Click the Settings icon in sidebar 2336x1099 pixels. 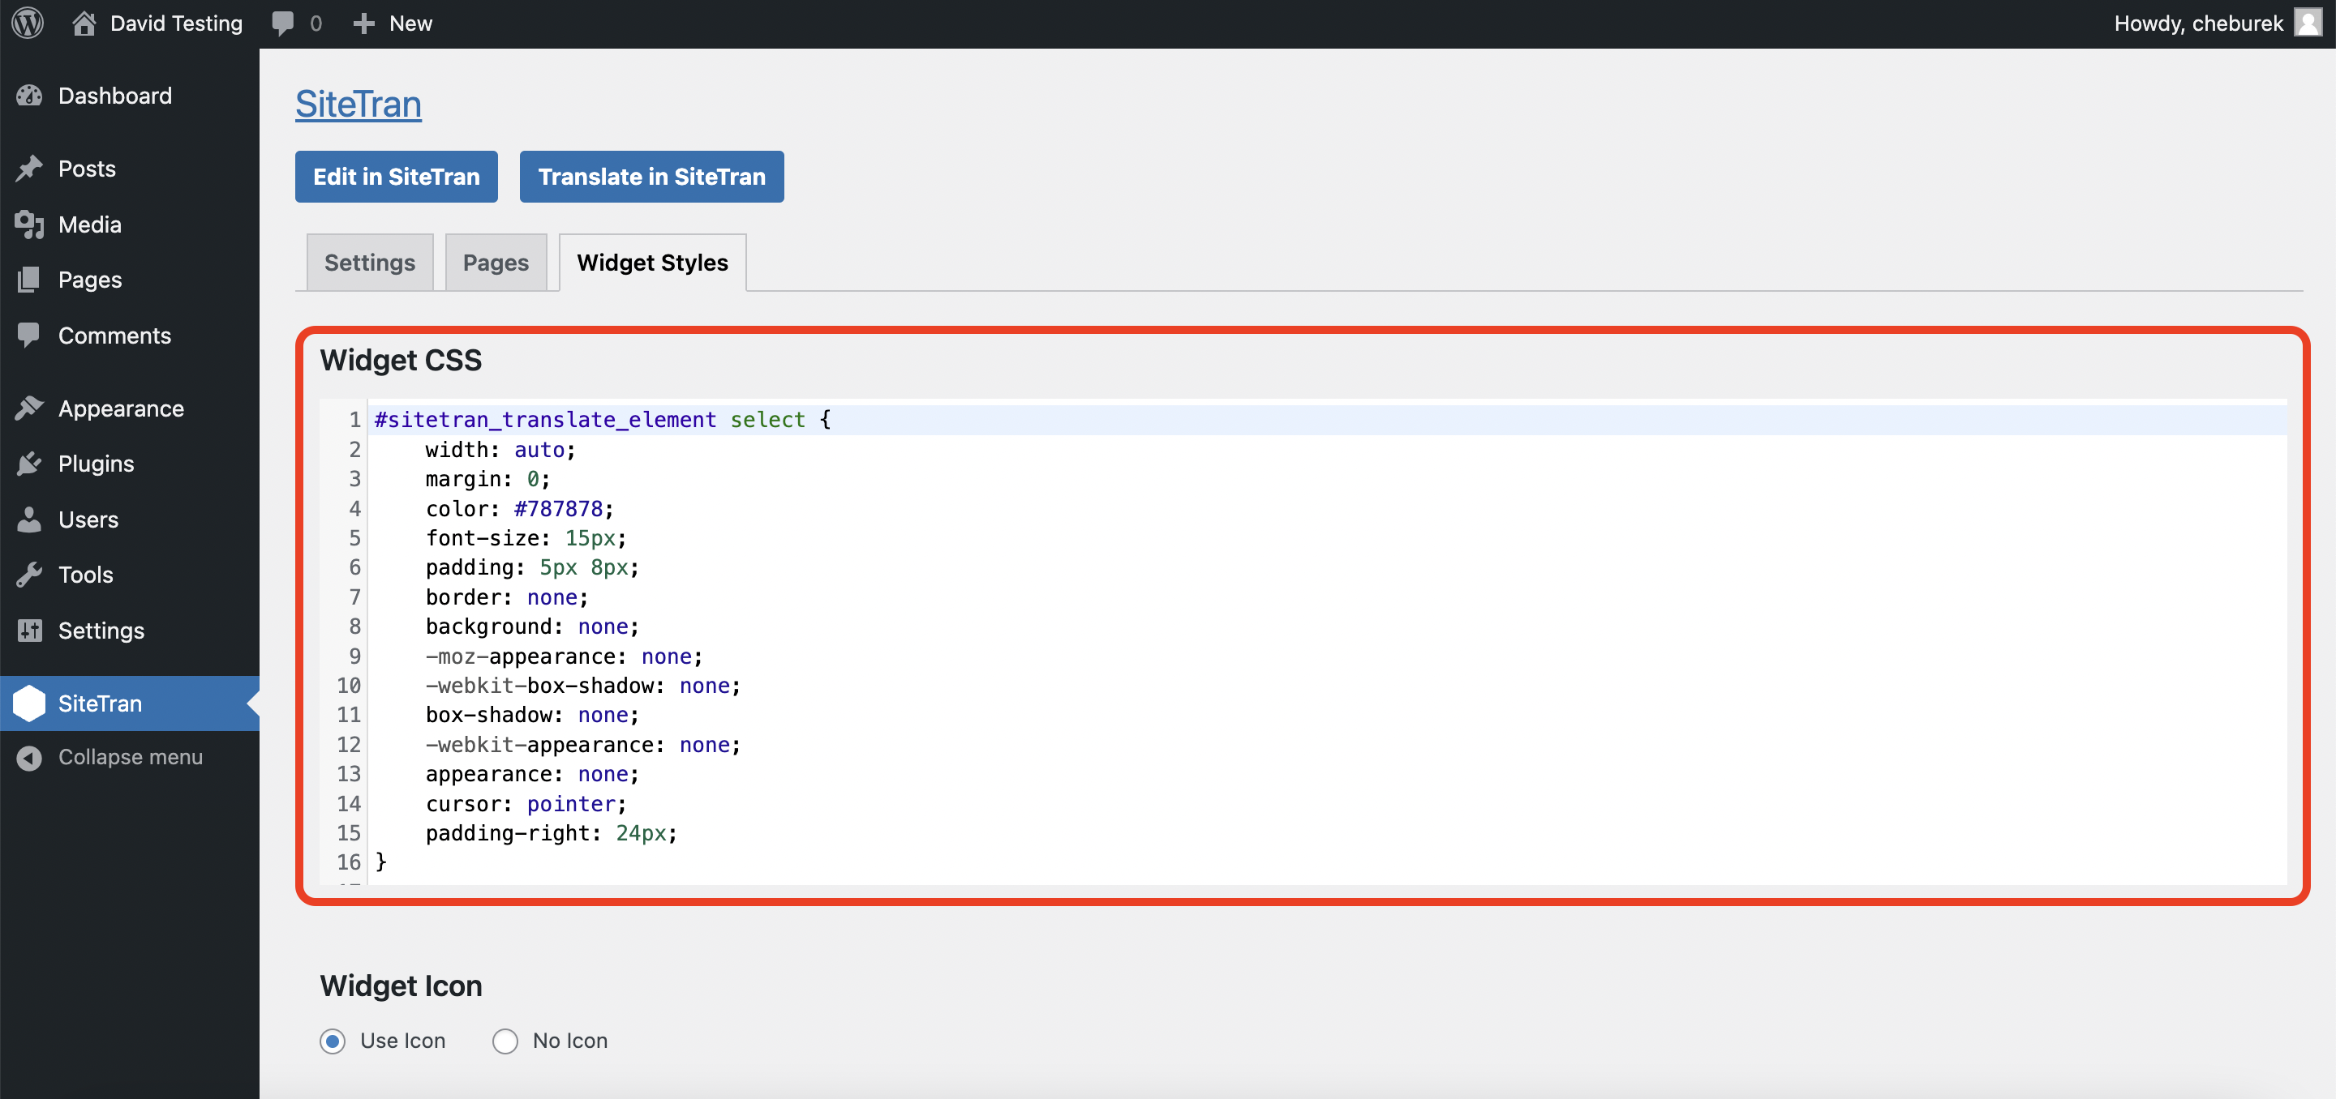coord(30,630)
